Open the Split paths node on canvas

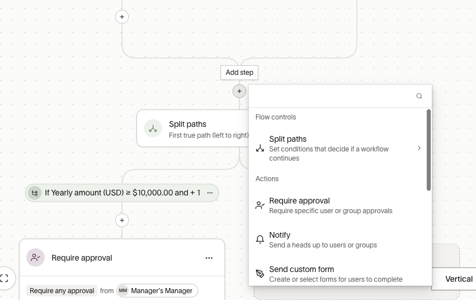193,129
